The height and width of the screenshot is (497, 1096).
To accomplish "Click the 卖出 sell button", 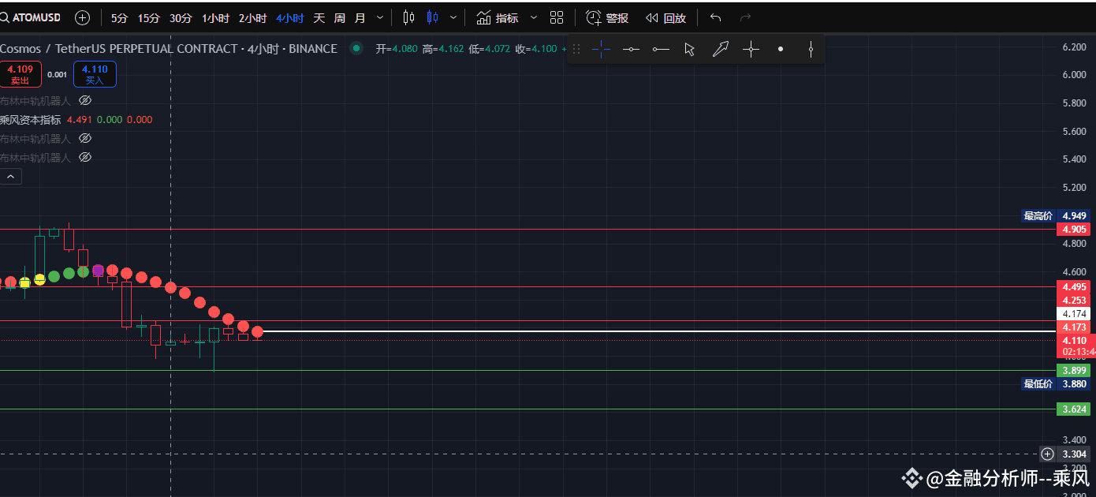I will [x=21, y=73].
